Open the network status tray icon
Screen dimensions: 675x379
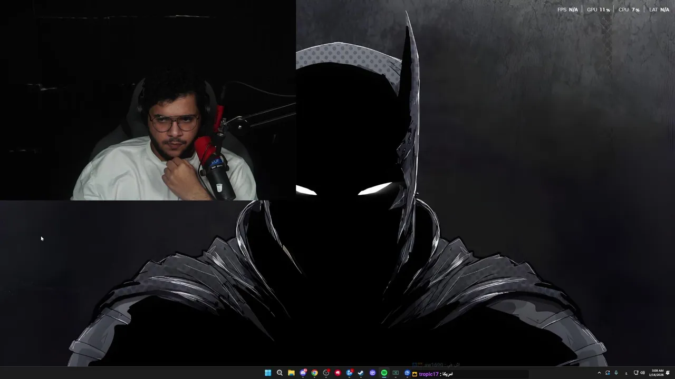coord(636,373)
